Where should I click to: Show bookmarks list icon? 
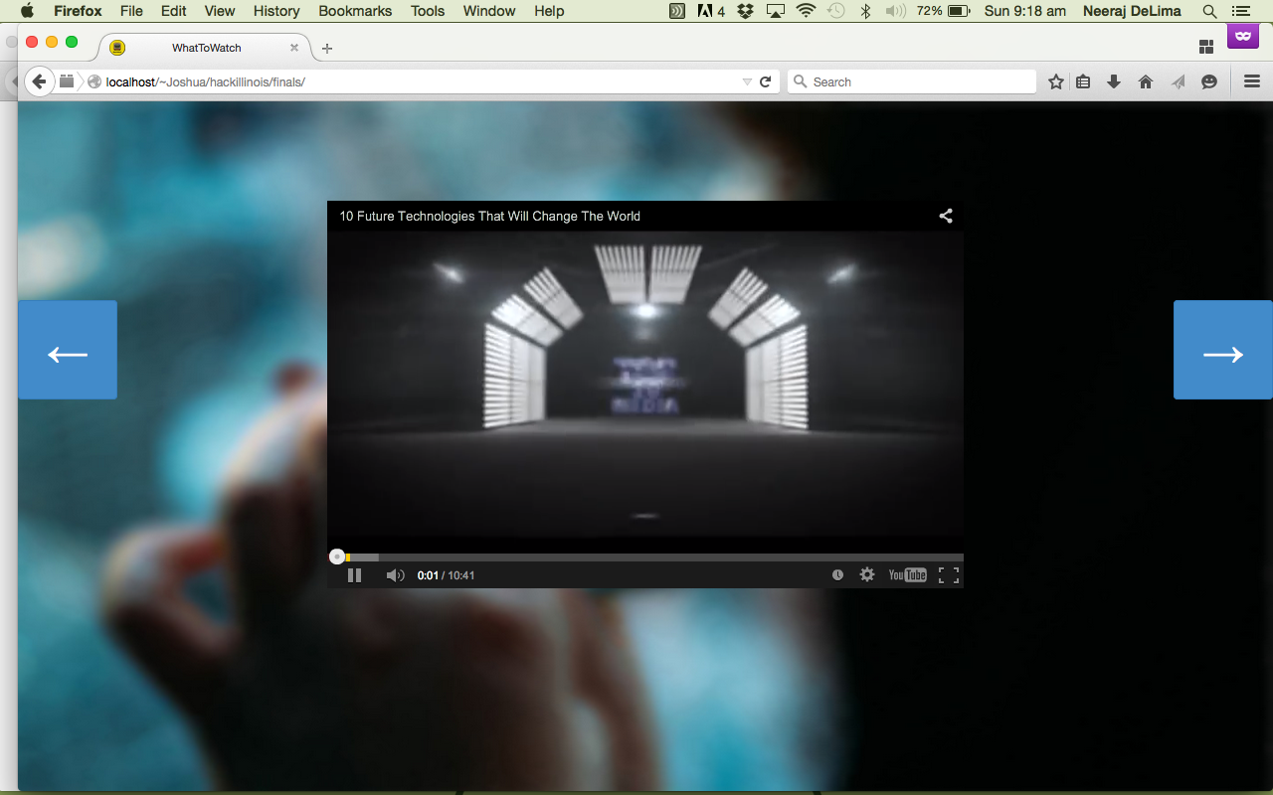[x=1084, y=81]
